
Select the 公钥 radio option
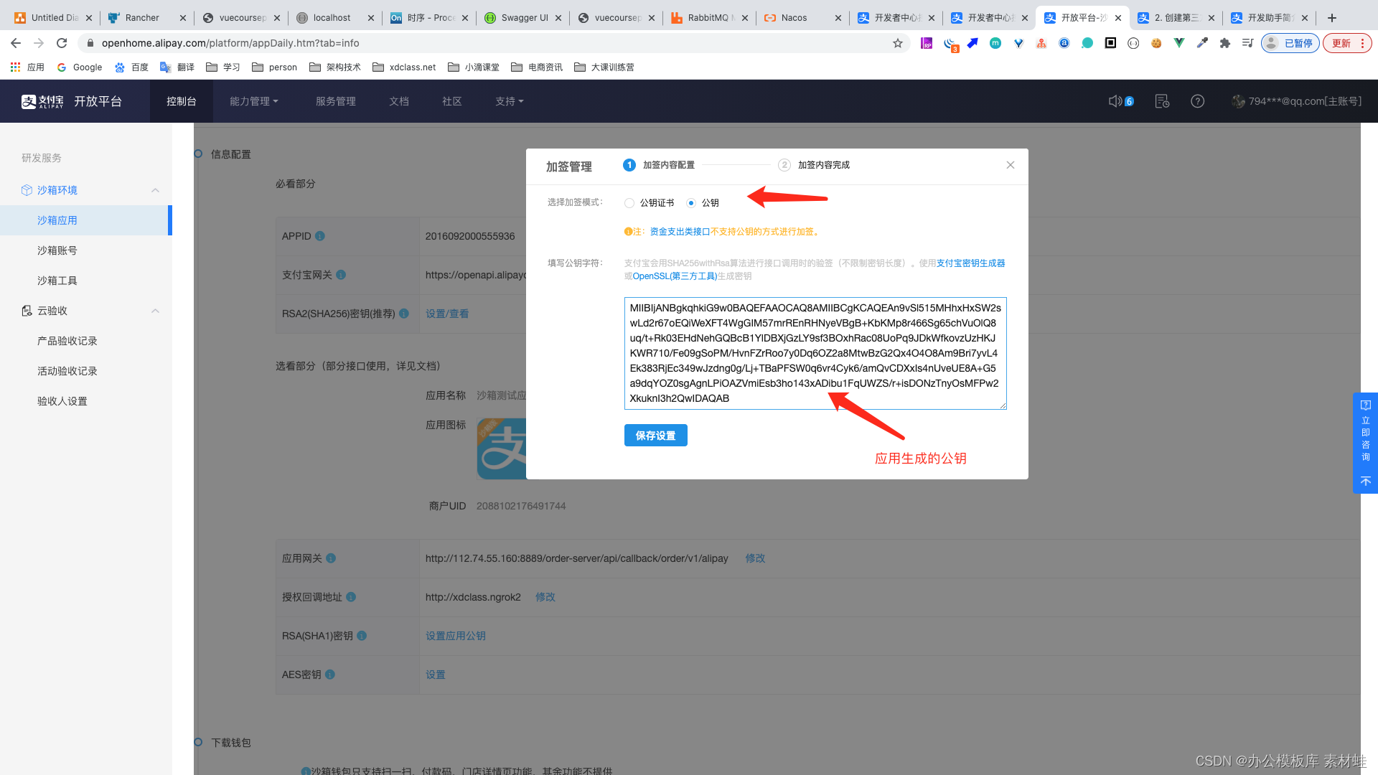coord(691,203)
